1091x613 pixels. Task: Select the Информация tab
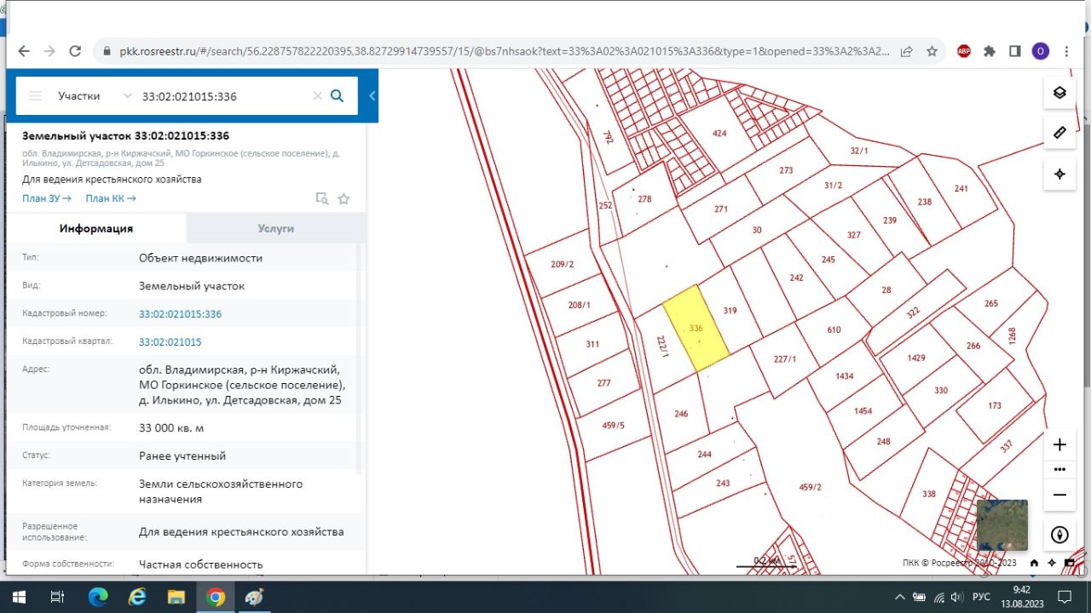click(95, 228)
